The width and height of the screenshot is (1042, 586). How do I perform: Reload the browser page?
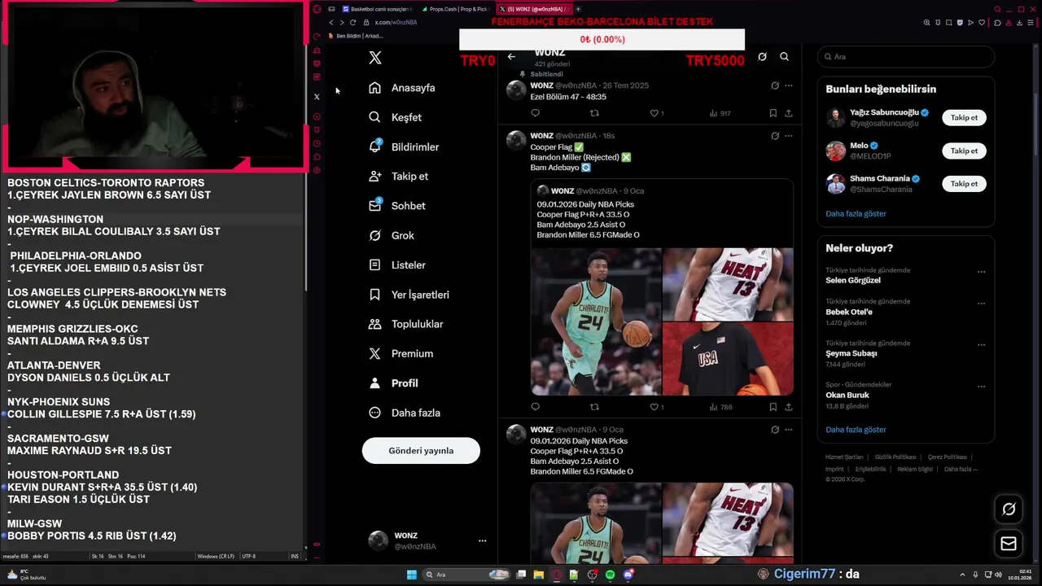[x=352, y=22]
